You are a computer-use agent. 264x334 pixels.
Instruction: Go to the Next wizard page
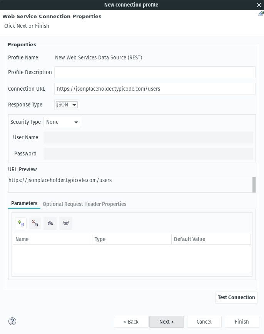coord(166,322)
